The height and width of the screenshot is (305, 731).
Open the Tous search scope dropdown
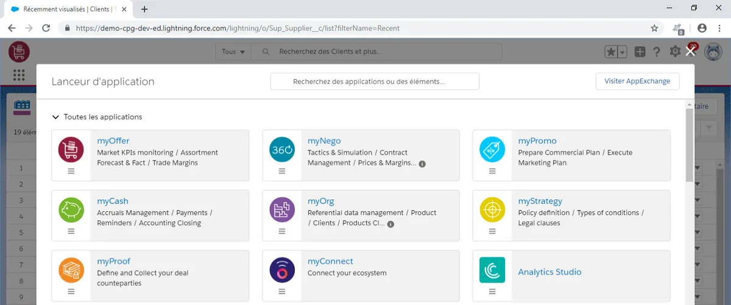click(233, 52)
